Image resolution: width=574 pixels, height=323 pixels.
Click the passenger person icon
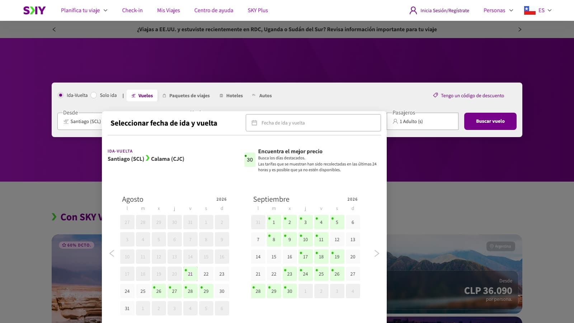[x=395, y=121]
